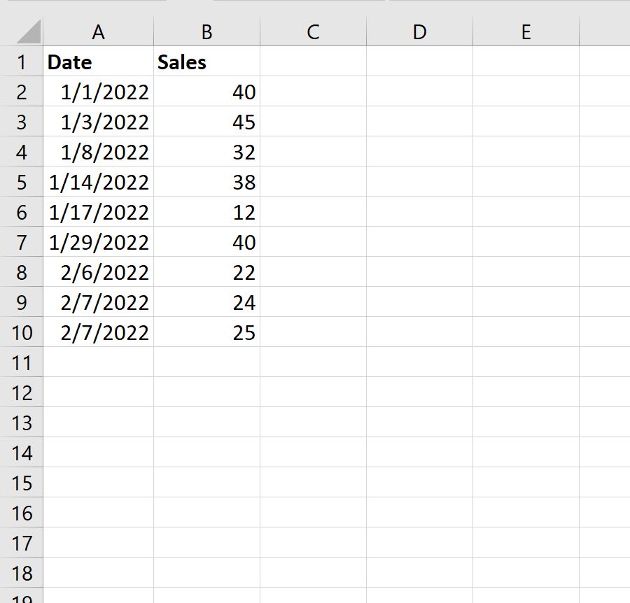Select row 5 header
630x603 pixels.
(x=22, y=182)
